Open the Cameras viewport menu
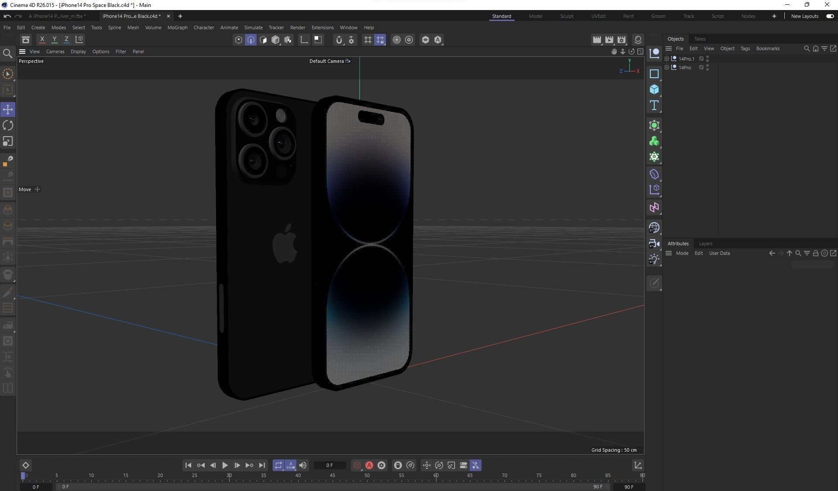Image resolution: width=838 pixels, height=491 pixels. [x=55, y=52]
